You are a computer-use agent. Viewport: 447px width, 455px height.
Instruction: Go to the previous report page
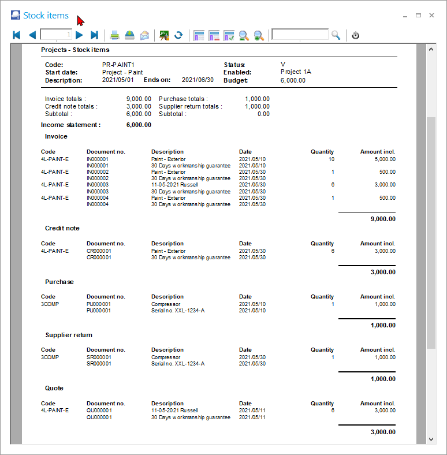[32, 35]
